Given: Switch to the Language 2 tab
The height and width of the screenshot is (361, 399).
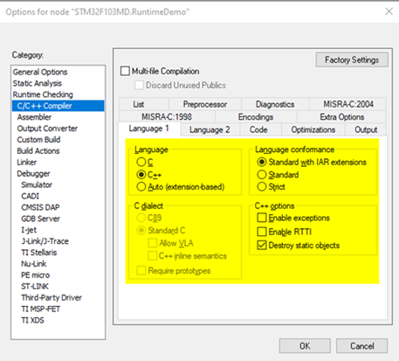Looking at the screenshot, I should [x=210, y=129].
